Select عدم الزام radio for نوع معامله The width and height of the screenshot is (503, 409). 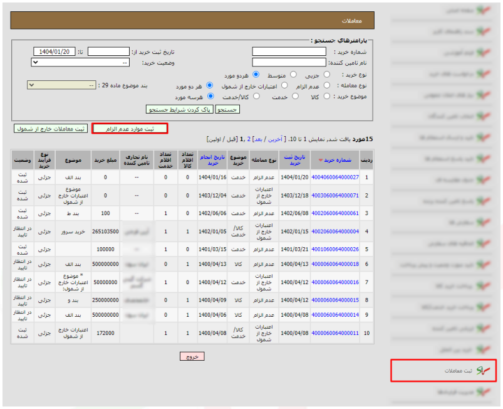click(x=327, y=85)
